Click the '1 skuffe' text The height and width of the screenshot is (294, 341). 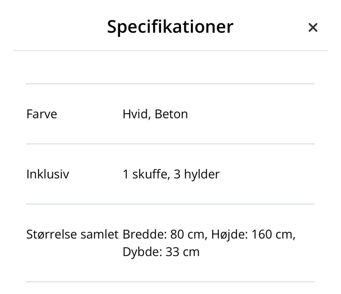145,174
